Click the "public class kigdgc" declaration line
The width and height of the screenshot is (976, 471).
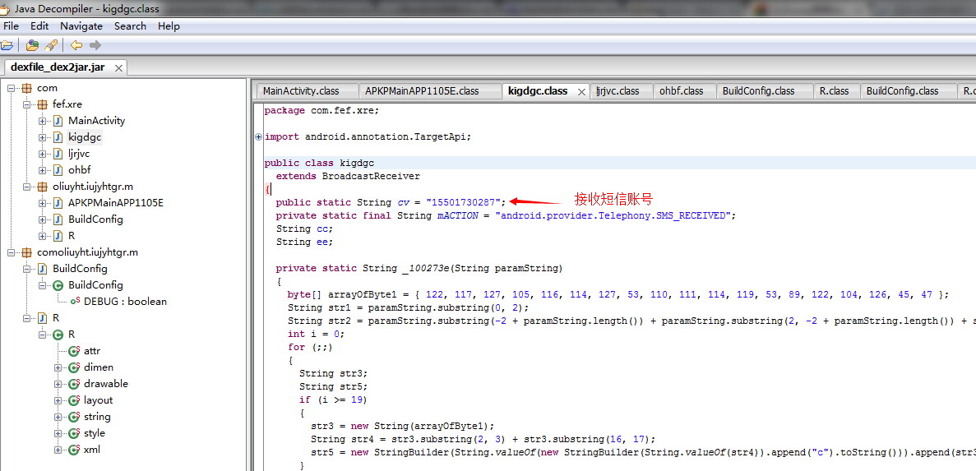coord(319,163)
